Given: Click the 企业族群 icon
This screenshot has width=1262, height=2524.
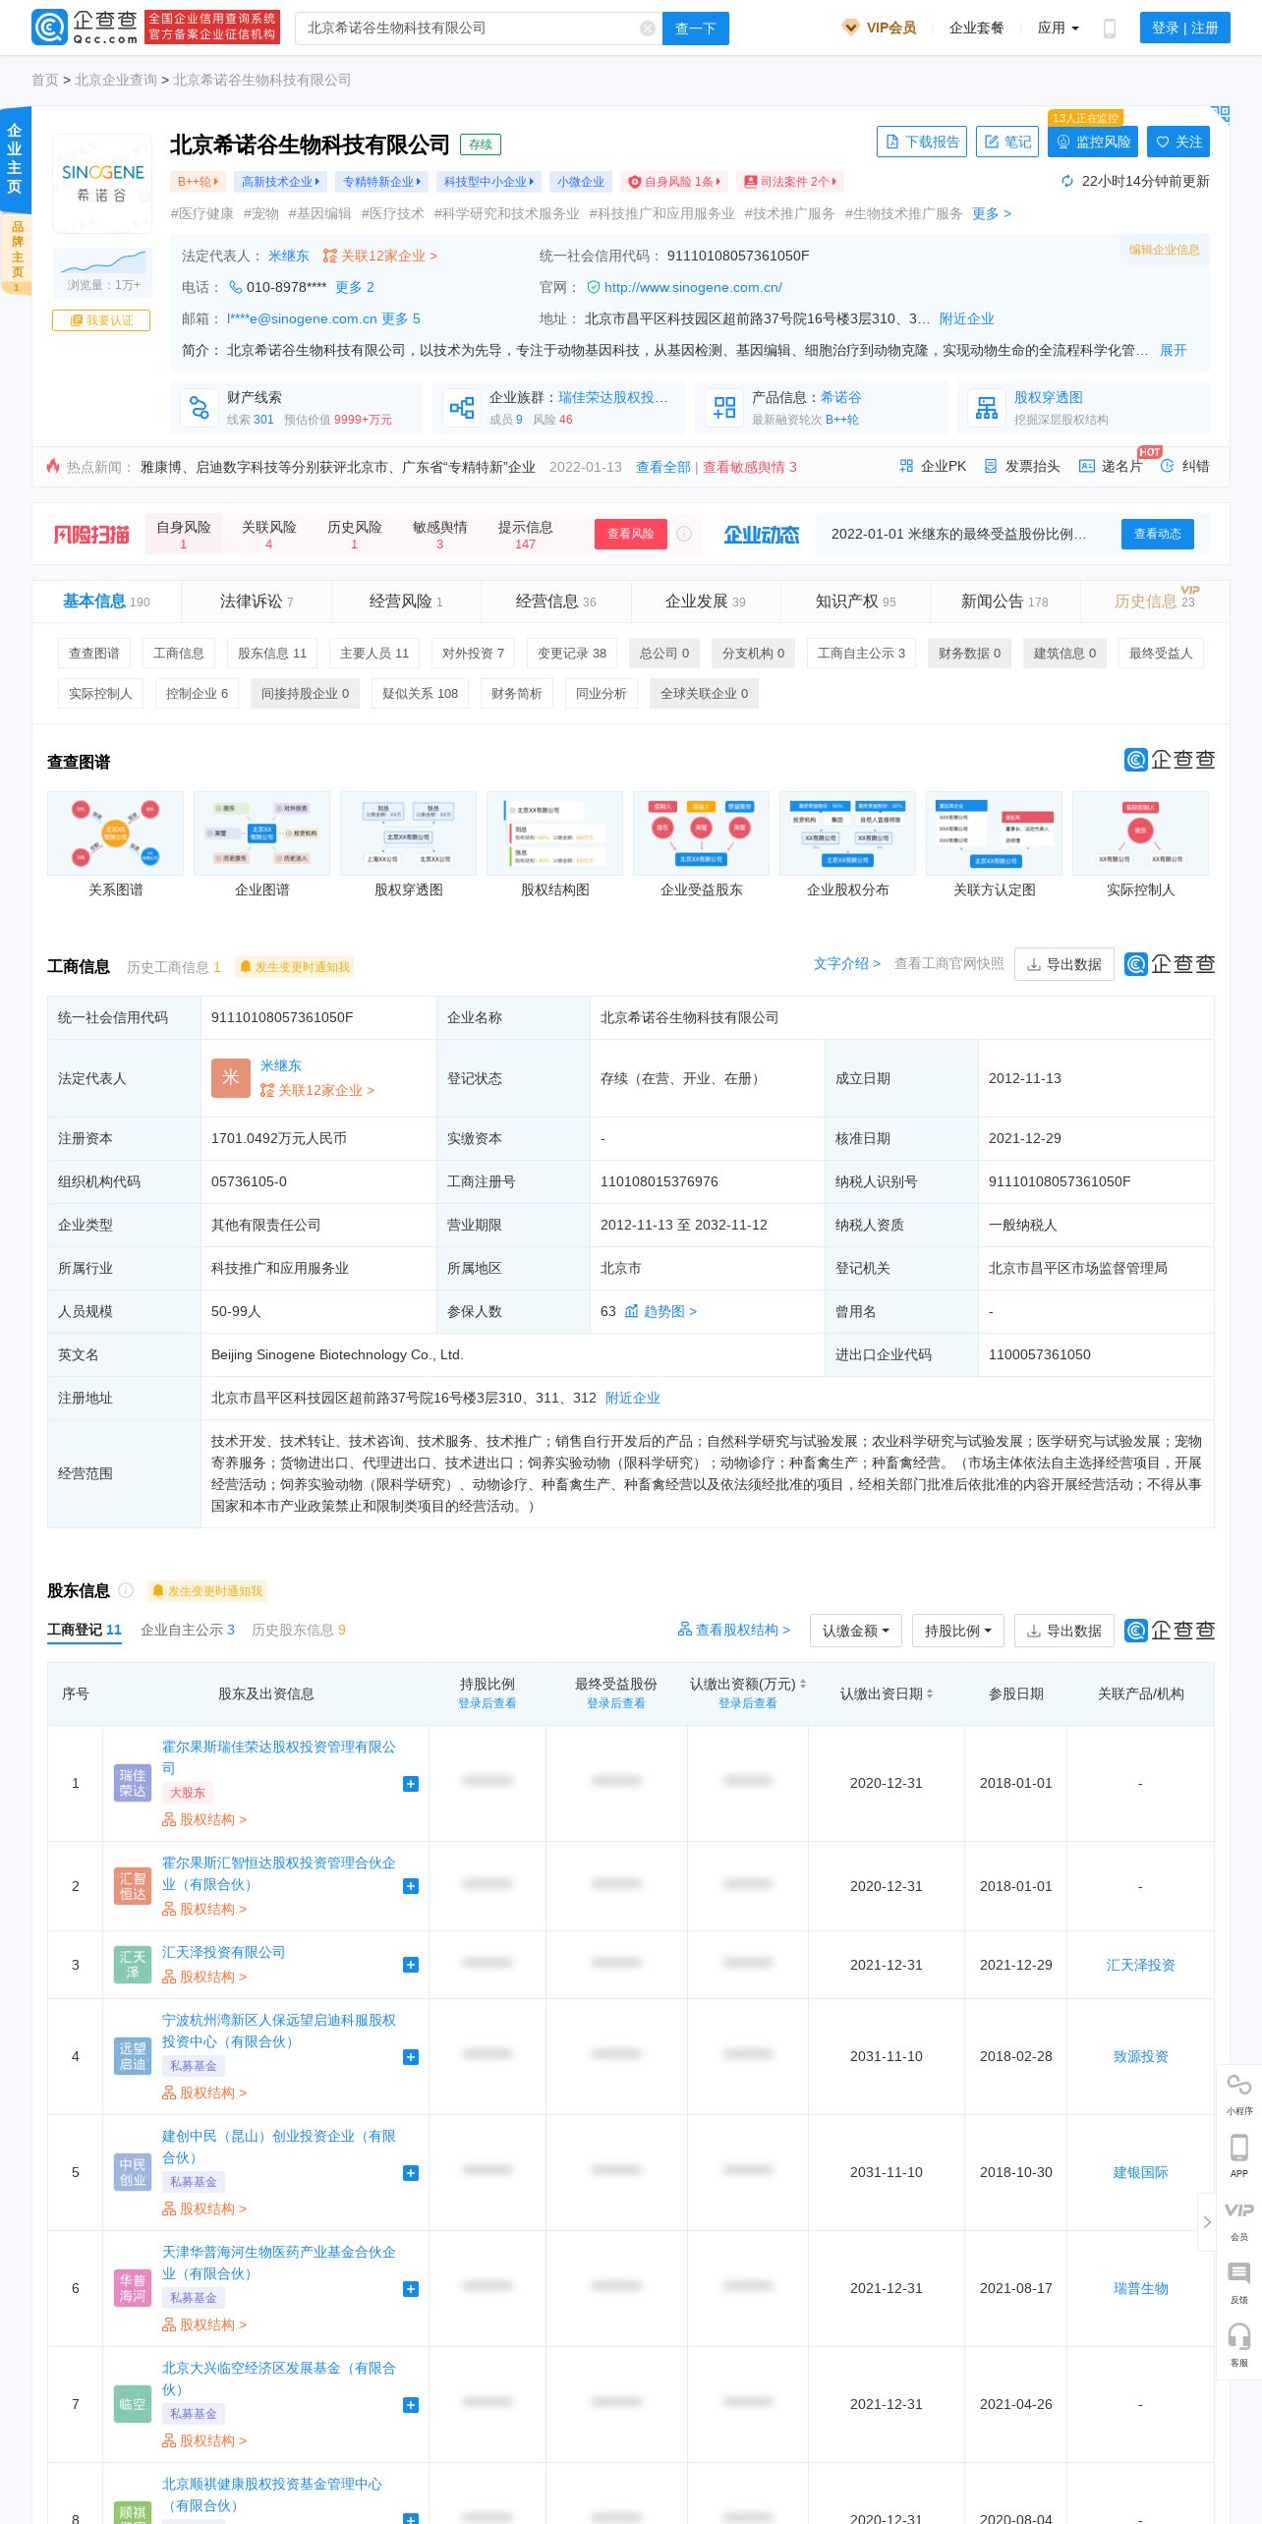Looking at the screenshot, I should [x=461, y=408].
